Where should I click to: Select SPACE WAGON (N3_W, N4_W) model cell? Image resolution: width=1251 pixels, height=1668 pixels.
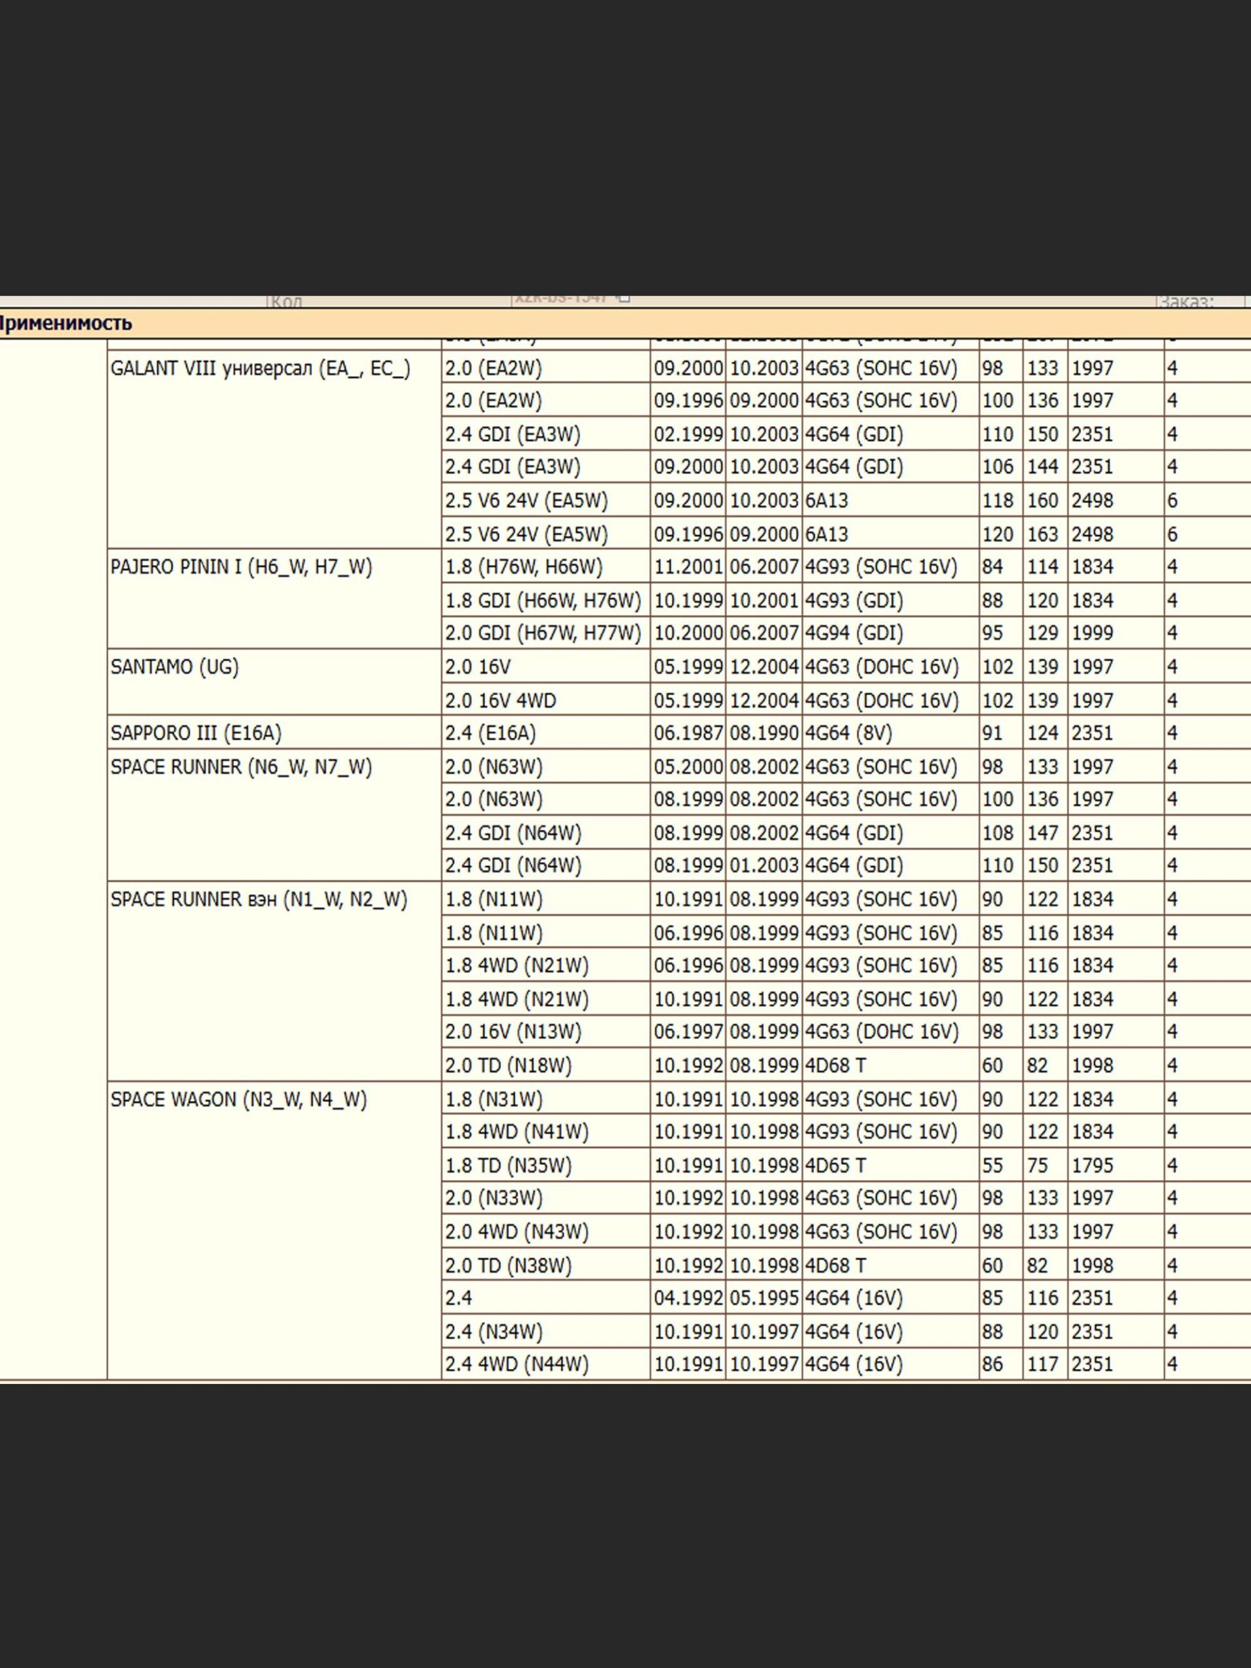point(238,1099)
